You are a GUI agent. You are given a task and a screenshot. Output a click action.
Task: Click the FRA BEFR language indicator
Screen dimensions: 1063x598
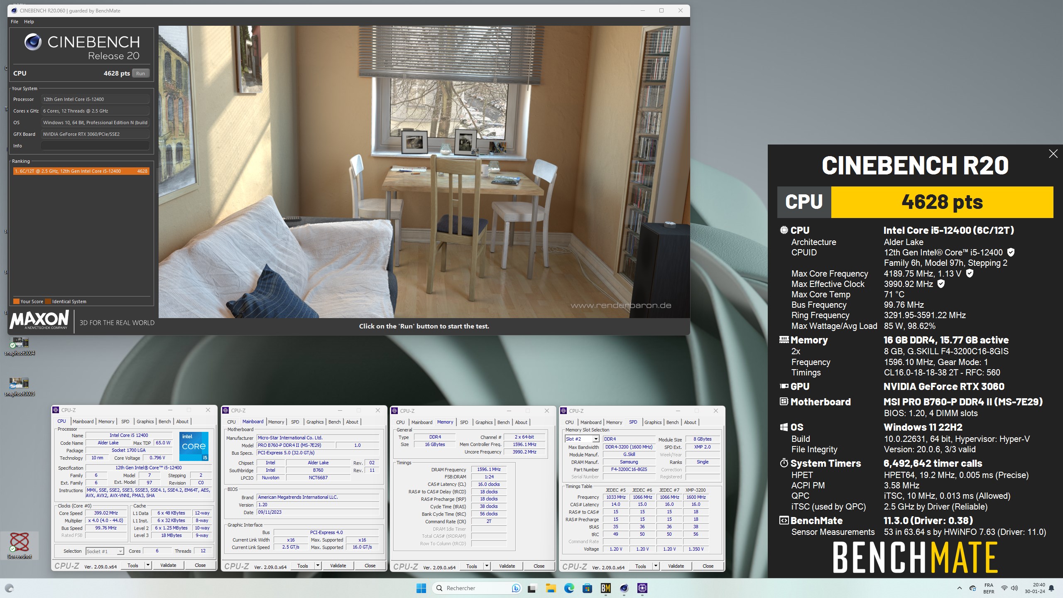click(989, 588)
